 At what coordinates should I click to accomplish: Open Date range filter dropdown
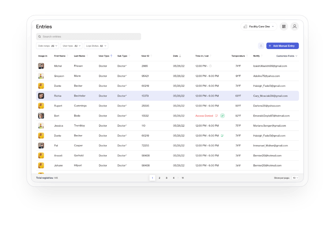point(47,46)
